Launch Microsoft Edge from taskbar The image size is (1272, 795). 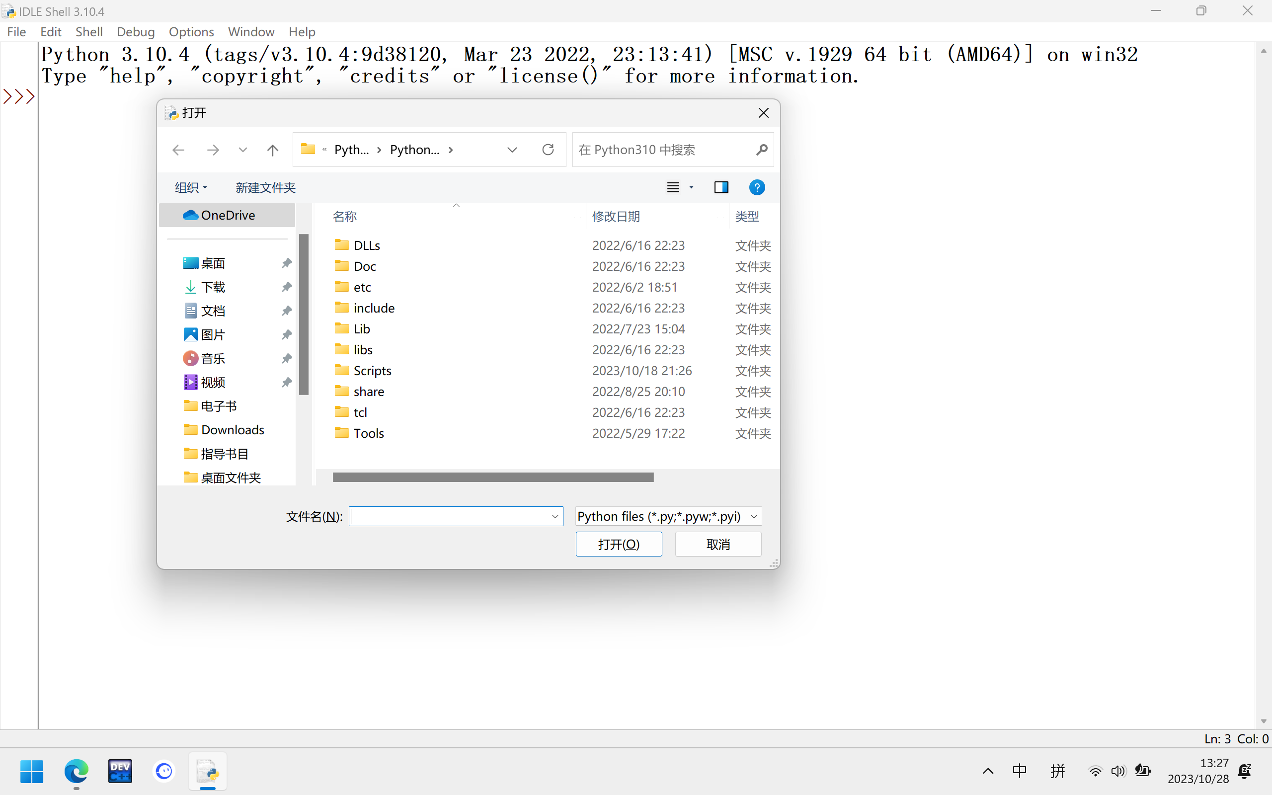pyautogui.click(x=76, y=771)
